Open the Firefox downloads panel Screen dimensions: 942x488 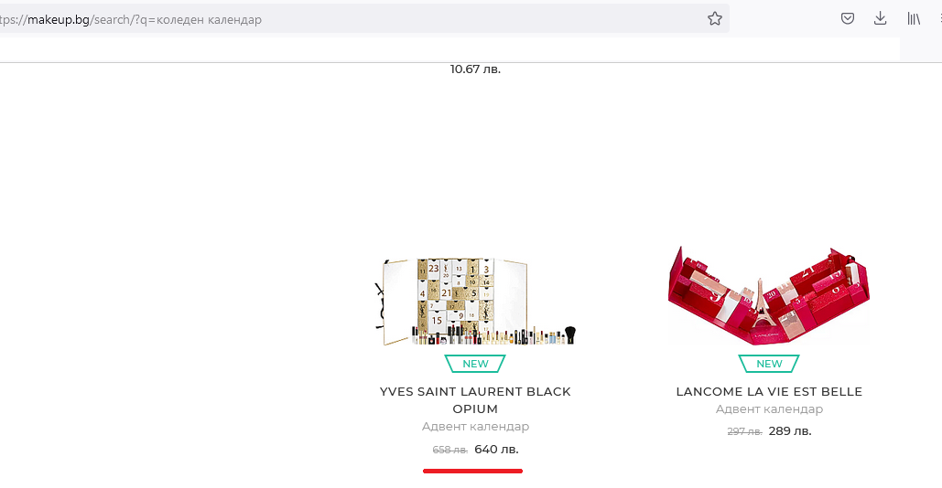tap(880, 18)
